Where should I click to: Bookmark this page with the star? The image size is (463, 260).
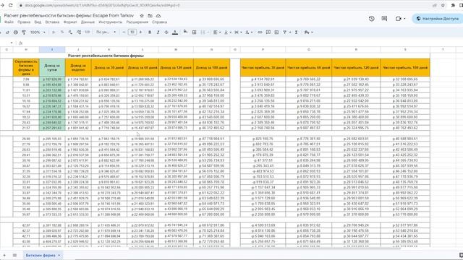click(x=443, y=5)
